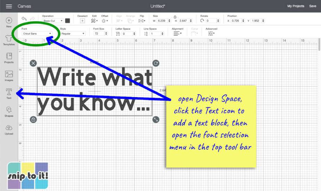Click the Line Space value field

point(155,34)
